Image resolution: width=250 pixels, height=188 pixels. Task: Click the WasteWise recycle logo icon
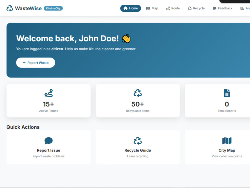tap(9, 8)
